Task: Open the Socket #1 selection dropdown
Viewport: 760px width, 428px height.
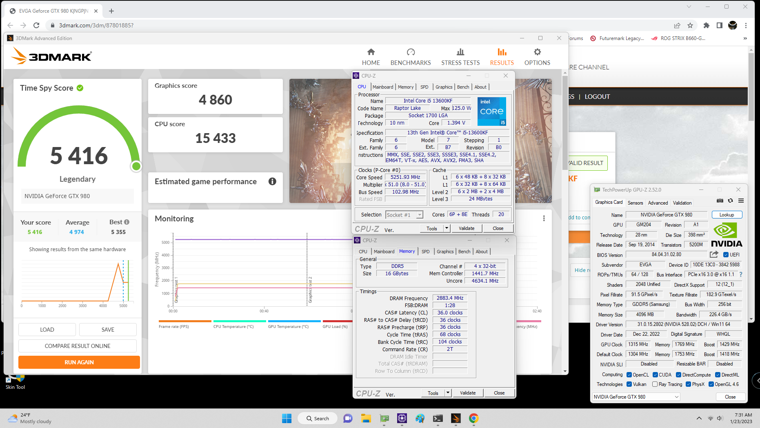Action: coord(404,215)
